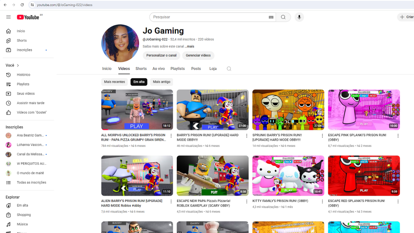
Task: Click the browser back arrow
Action: [5, 5]
